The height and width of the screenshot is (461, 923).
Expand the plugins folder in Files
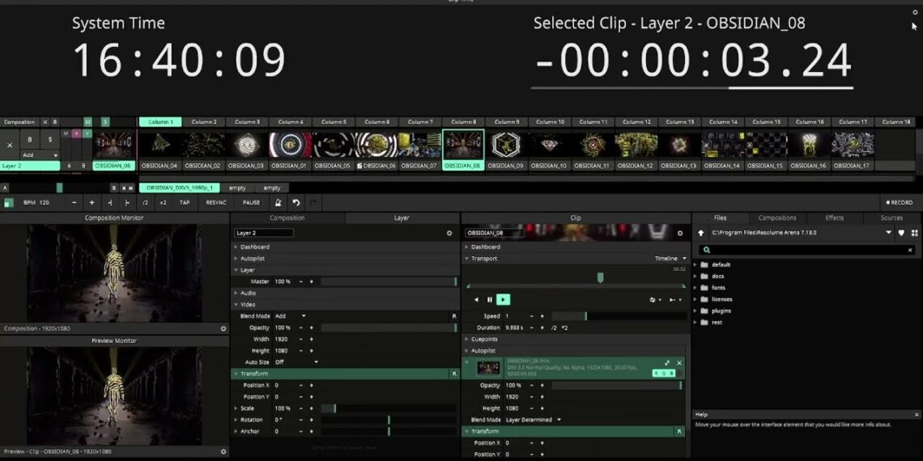(695, 311)
